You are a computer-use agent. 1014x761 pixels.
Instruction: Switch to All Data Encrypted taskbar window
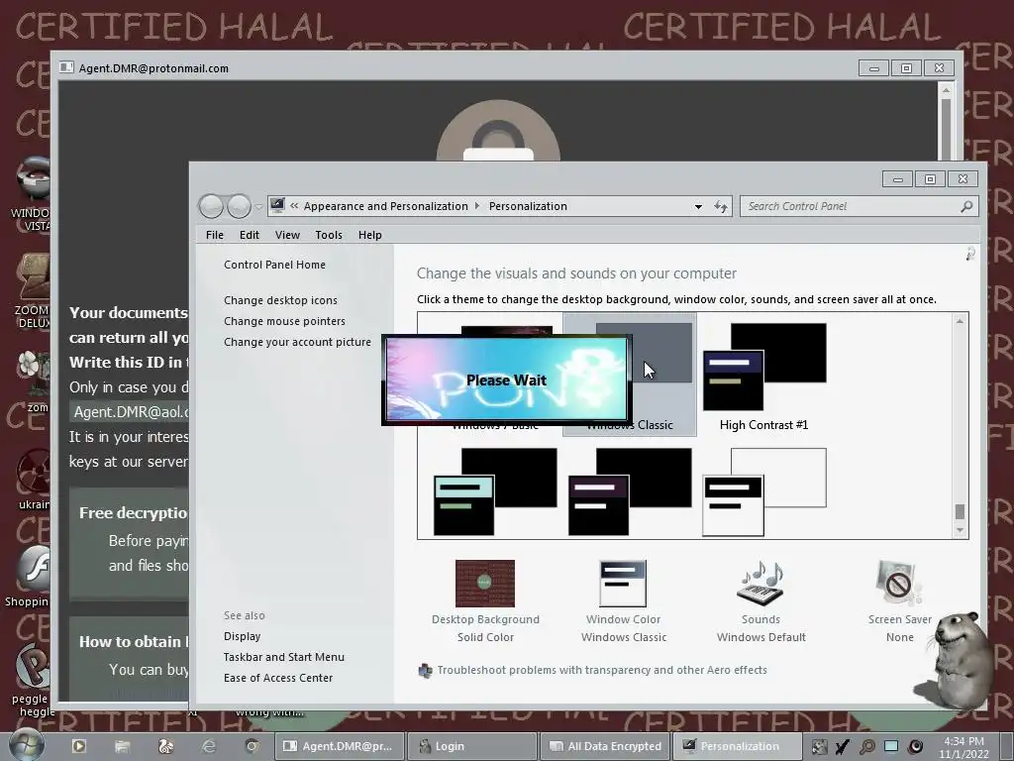pos(605,746)
